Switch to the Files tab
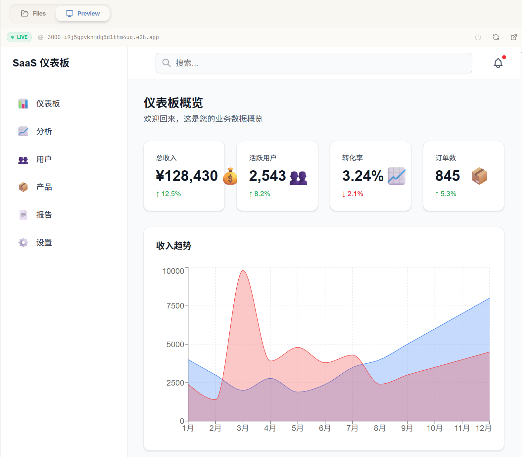The image size is (522, 457). [x=33, y=14]
